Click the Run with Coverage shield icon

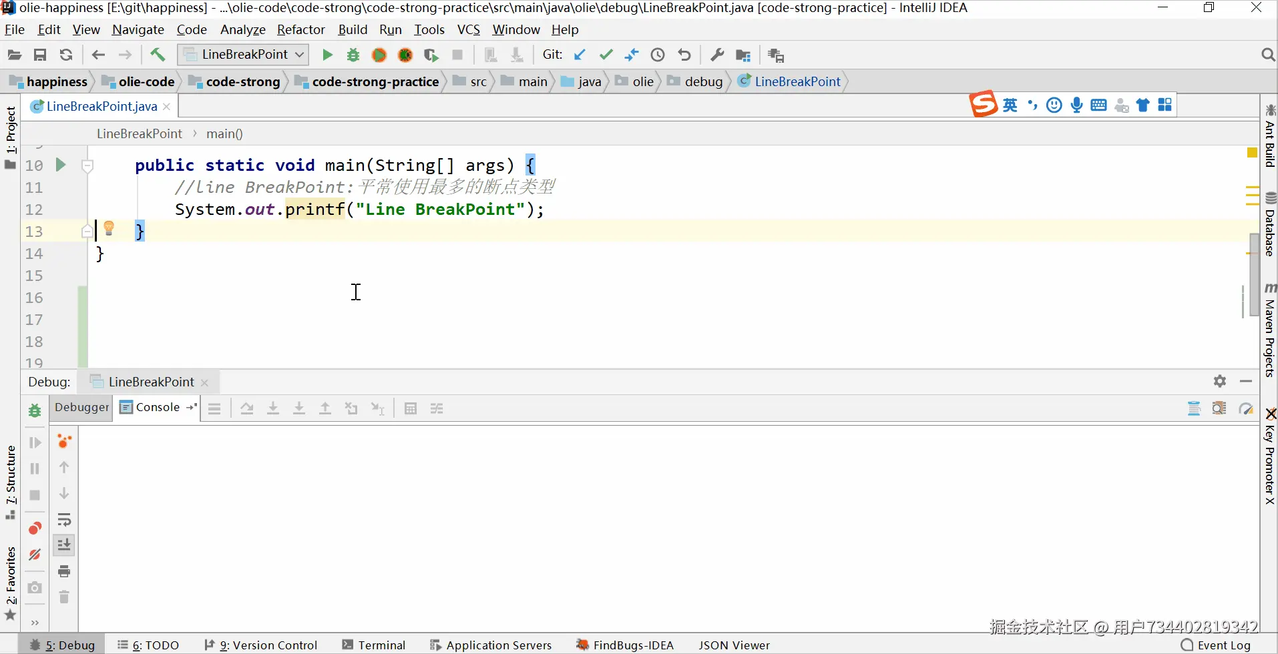pyautogui.click(x=431, y=55)
